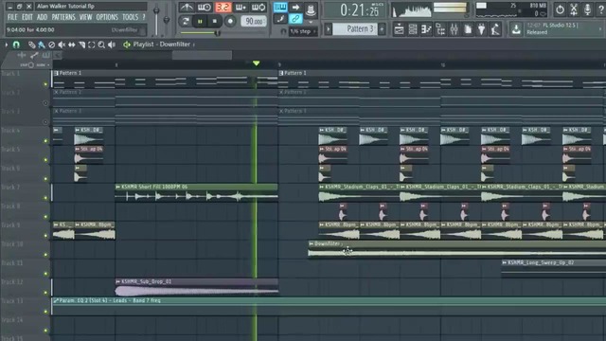
Task: Expand the arrow after Playlist - Downfilter title
Action: click(193, 45)
